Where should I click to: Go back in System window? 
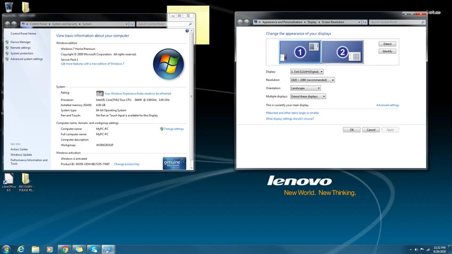coord(8,24)
